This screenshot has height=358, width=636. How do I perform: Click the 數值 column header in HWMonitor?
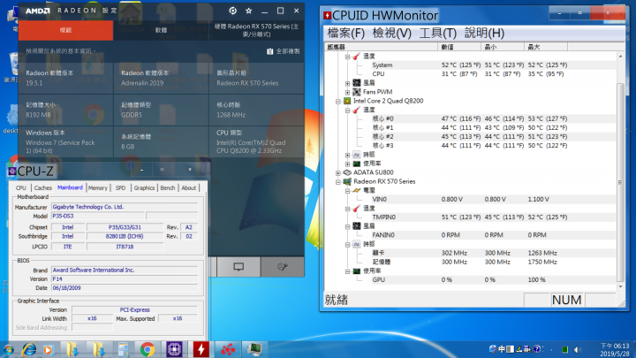click(459, 47)
